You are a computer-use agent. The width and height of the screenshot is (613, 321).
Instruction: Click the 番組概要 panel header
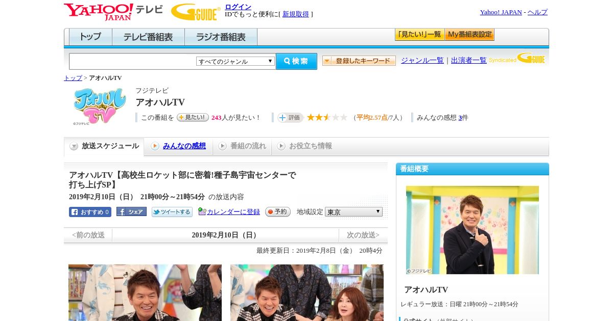[x=473, y=169]
